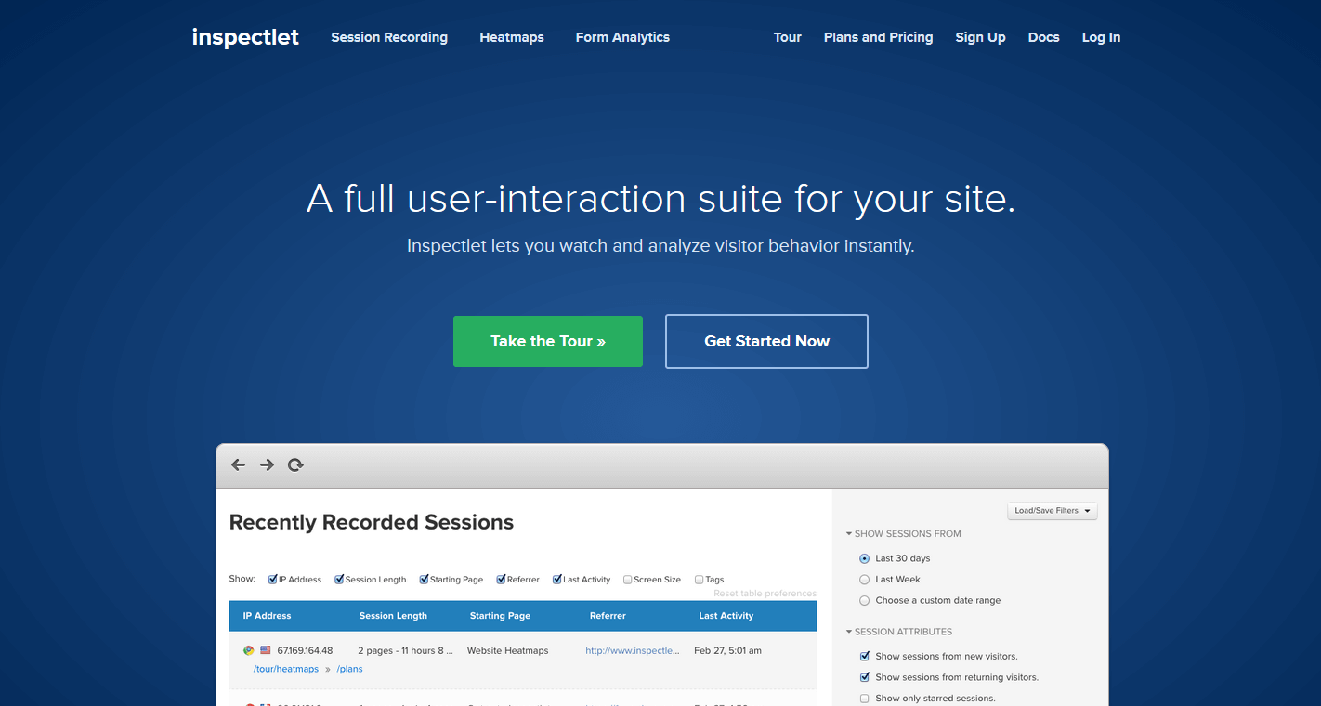1321x706 pixels.
Task: Enable the Screen Size column checkbox
Action: click(x=627, y=580)
